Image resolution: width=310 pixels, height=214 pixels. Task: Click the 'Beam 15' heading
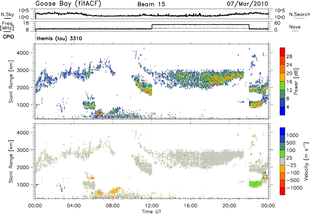[x=151, y=4]
